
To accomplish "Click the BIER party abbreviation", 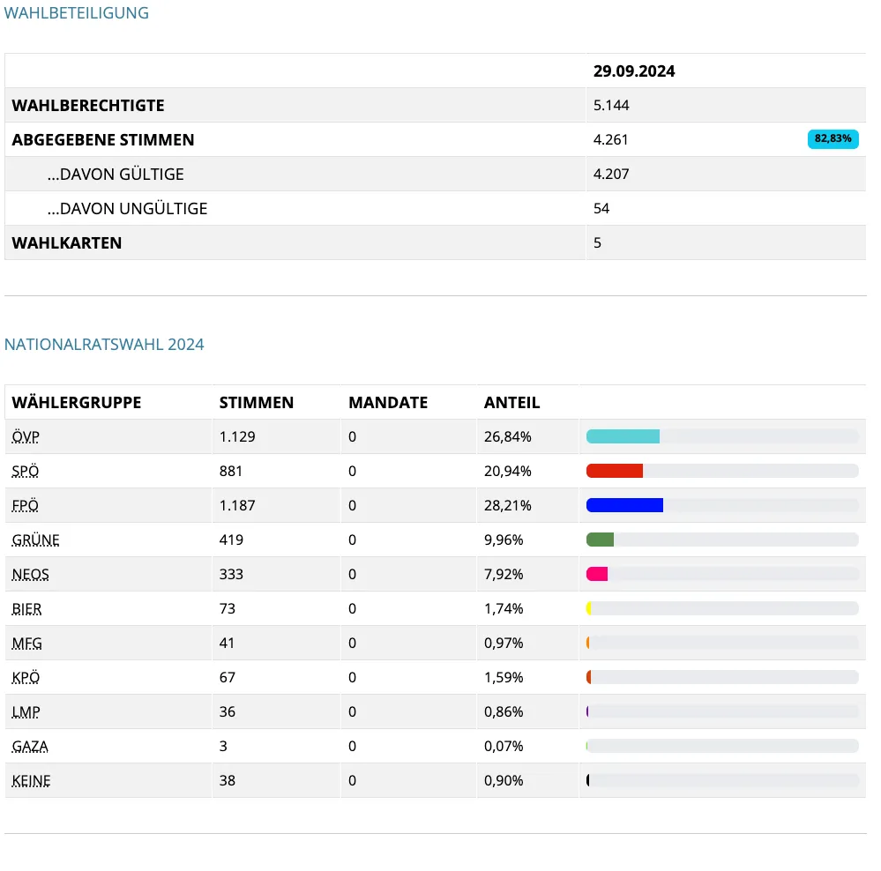I will coord(26,609).
